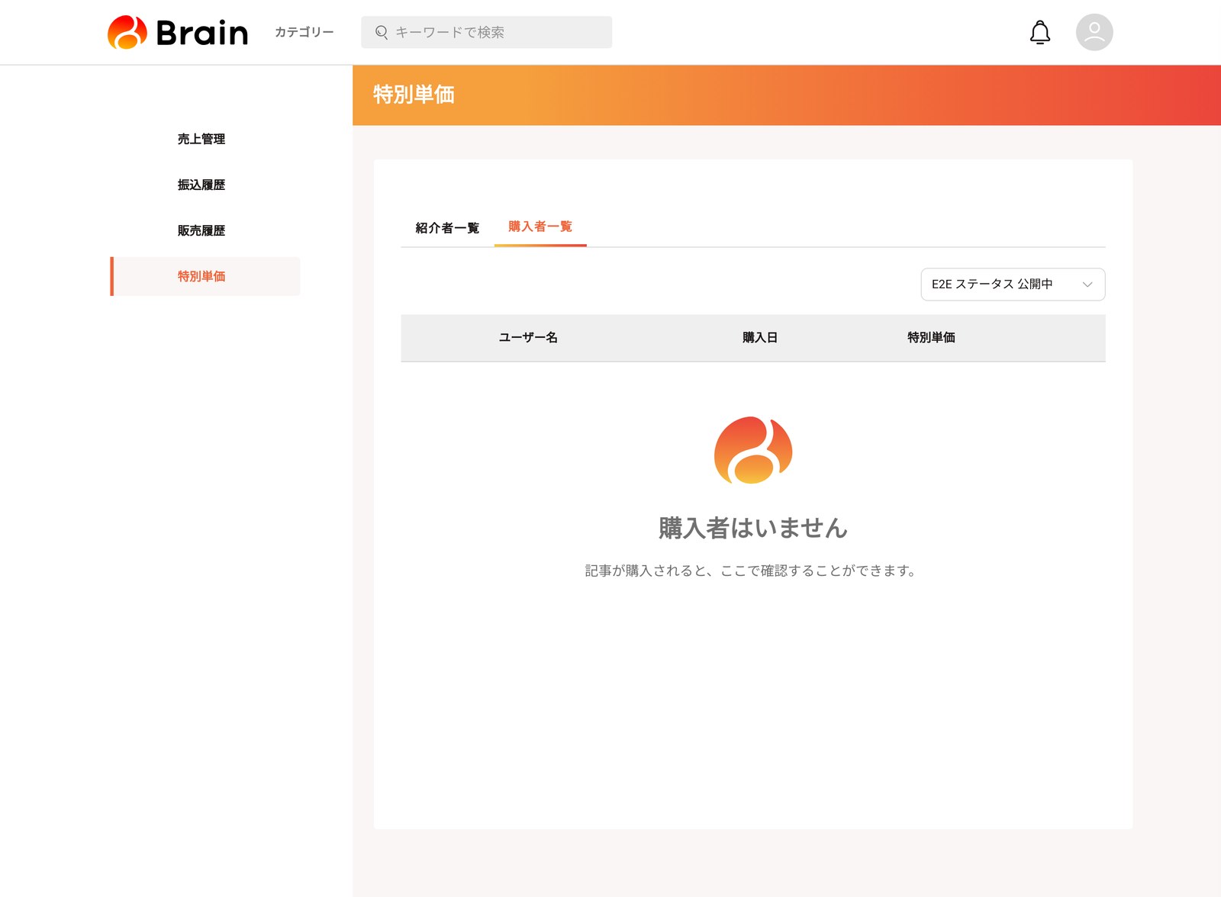The image size is (1221, 897).
Task: Click the search magnifier icon
Action: pyautogui.click(x=382, y=32)
